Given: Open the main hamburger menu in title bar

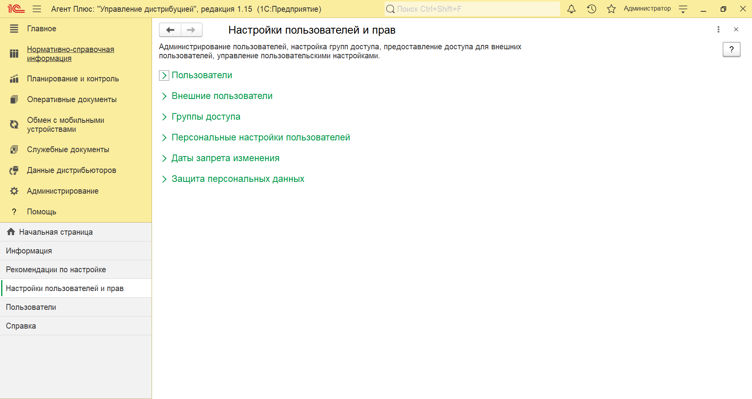Looking at the screenshot, I should 37,9.
